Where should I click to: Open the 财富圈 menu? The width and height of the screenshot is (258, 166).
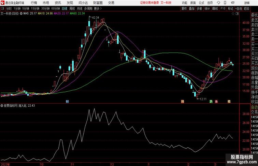click(98, 3)
